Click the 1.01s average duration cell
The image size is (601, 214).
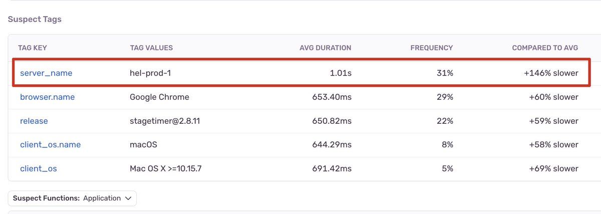[x=341, y=73]
